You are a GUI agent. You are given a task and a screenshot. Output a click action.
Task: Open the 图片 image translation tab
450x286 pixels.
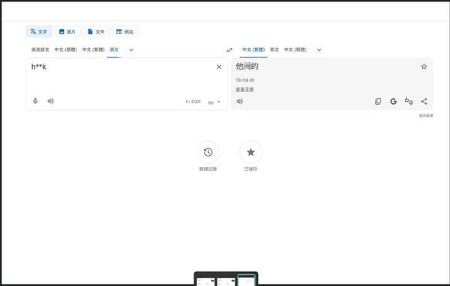(67, 31)
